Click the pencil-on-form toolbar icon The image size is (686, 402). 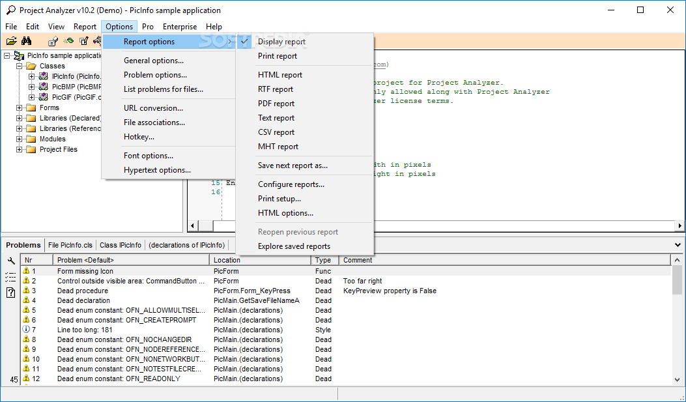(x=83, y=41)
